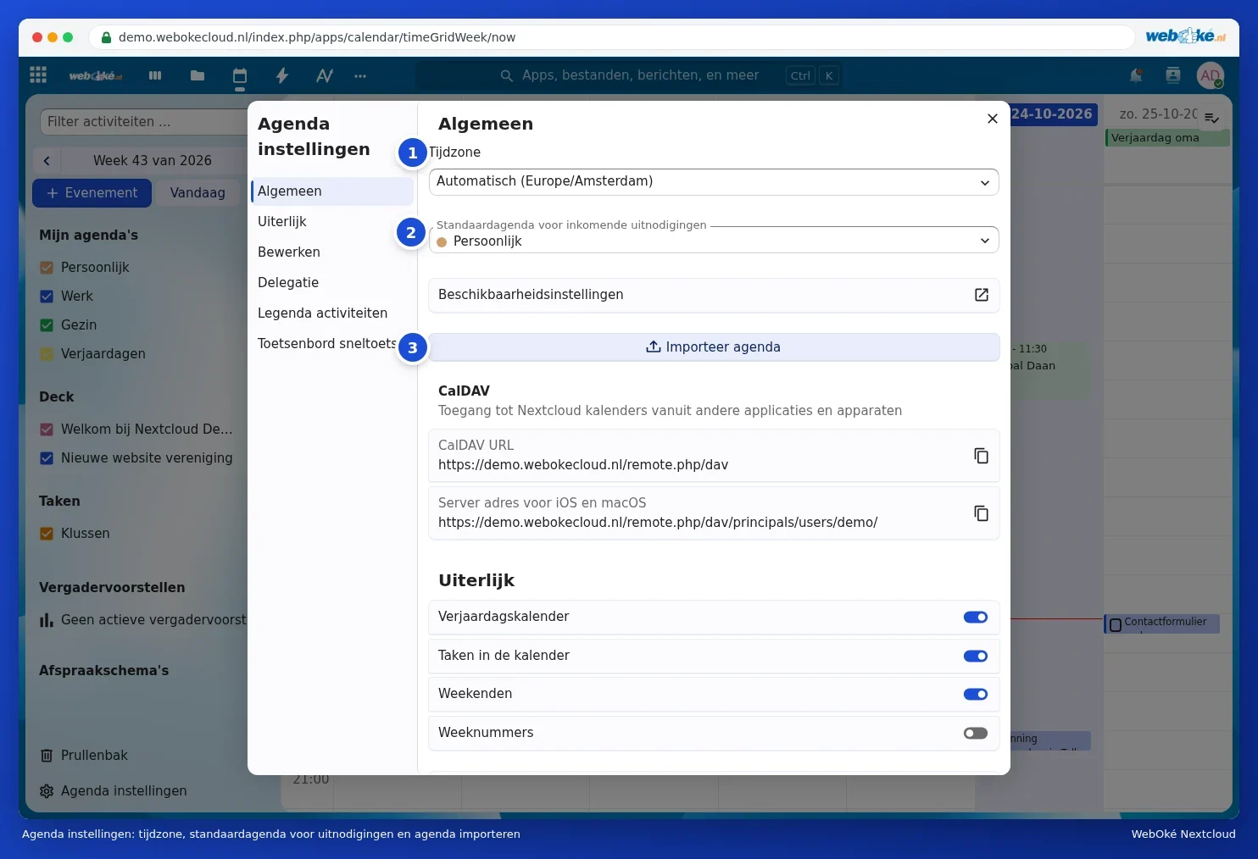The image size is (1258, 859).
Task: Click the Vandaag button
Action: (198, 193)
